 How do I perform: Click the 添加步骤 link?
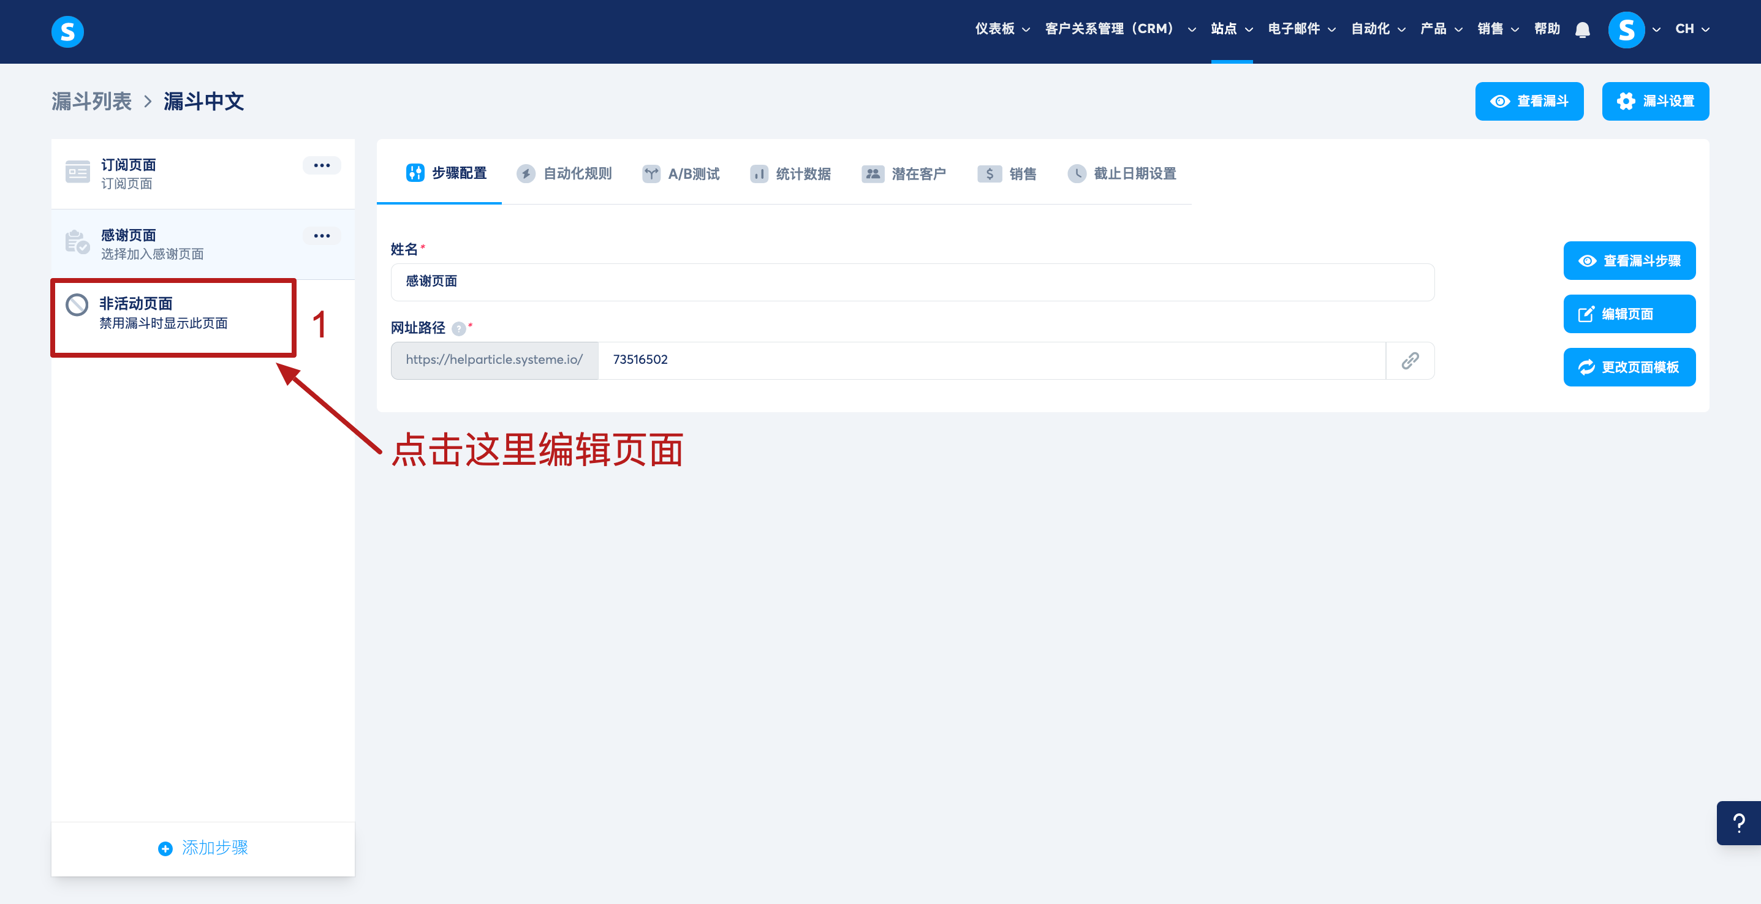203,847
